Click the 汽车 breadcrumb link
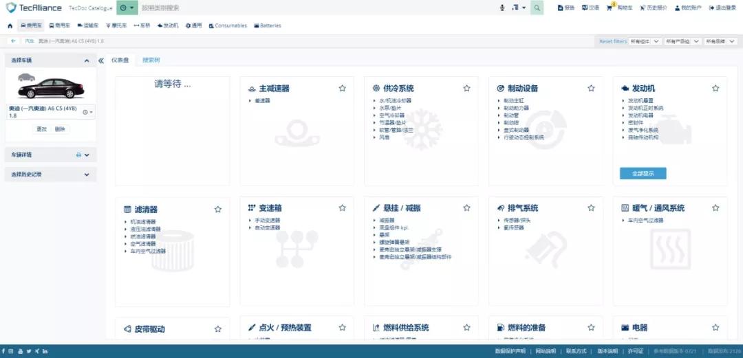This screenshot has height=358, width=743. (30, 41)
